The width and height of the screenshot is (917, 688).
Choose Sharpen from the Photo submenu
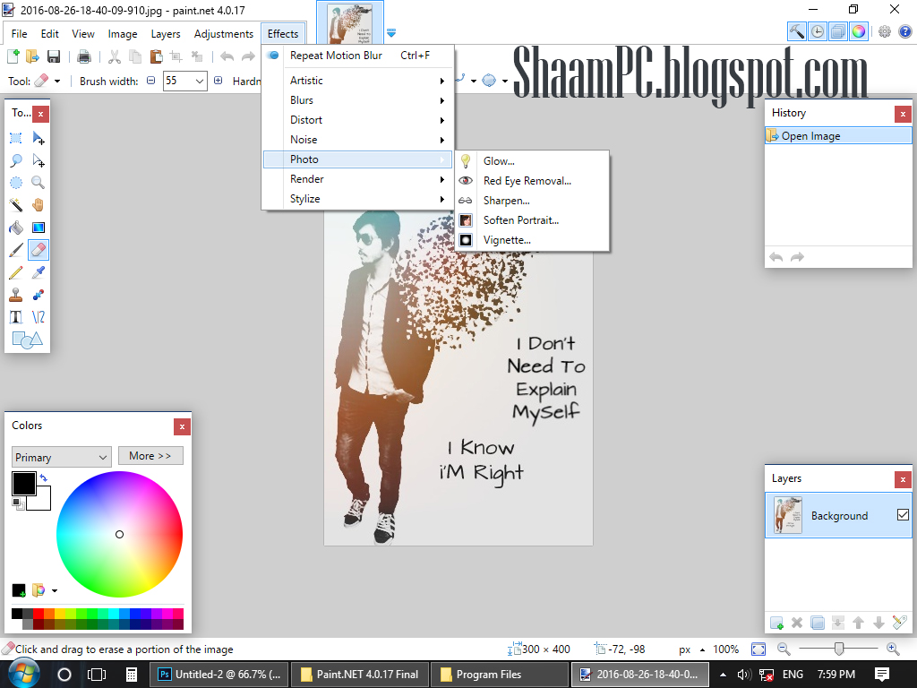click(506, 201)
